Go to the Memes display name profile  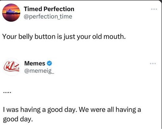(x=35, y=63)
